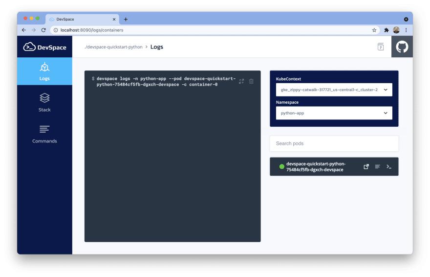Click the ./devspace-quickstart-python breadcrumb

[113, 47]
